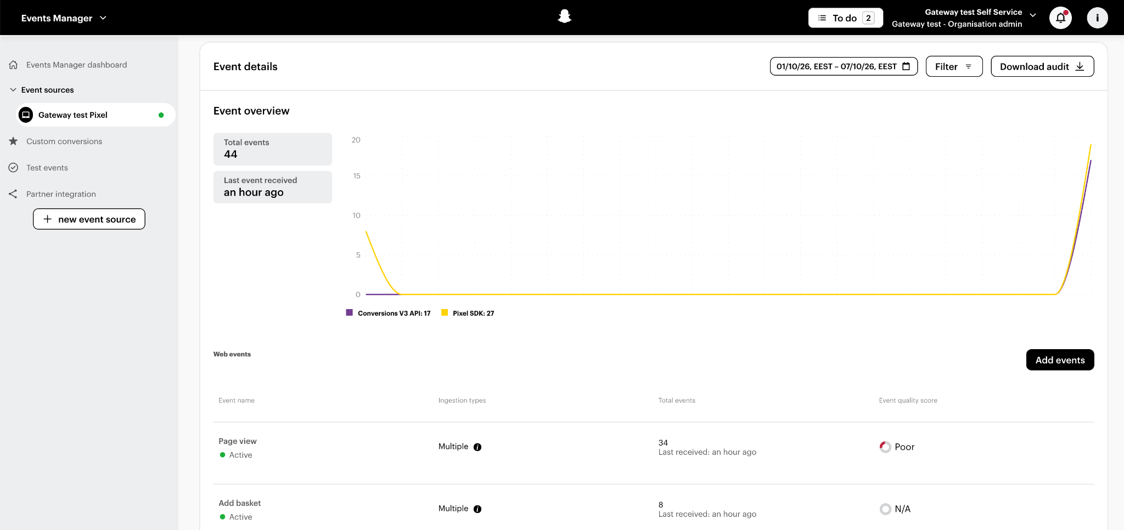Click the Poor quality score ring icon
The width and height of the screenshot is (1124, 530).
coord(885,447)
